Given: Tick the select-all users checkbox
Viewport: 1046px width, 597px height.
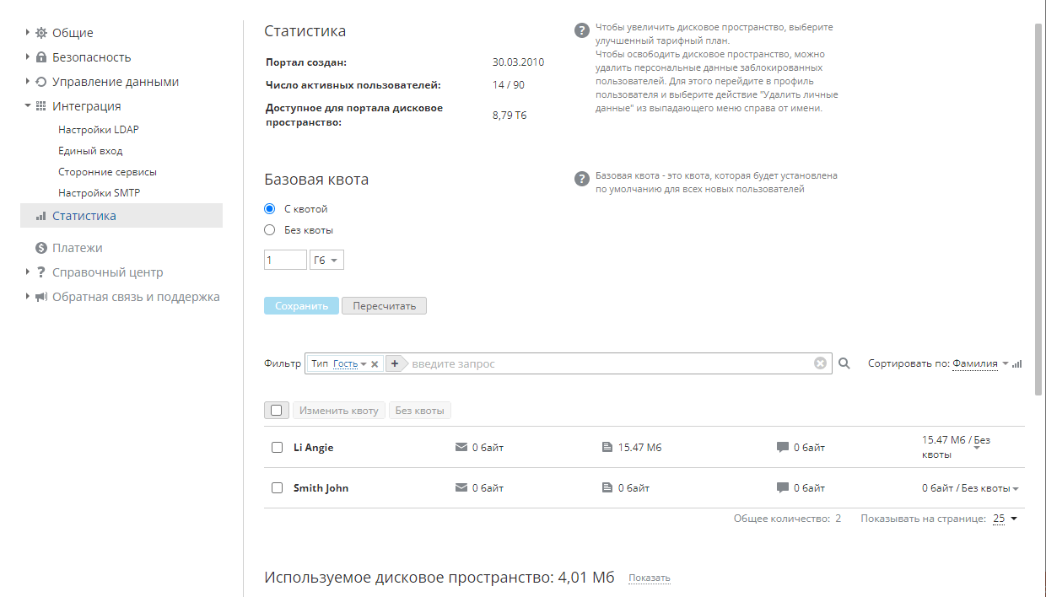Looking at the screenshot, I should [x=276, y=411].
